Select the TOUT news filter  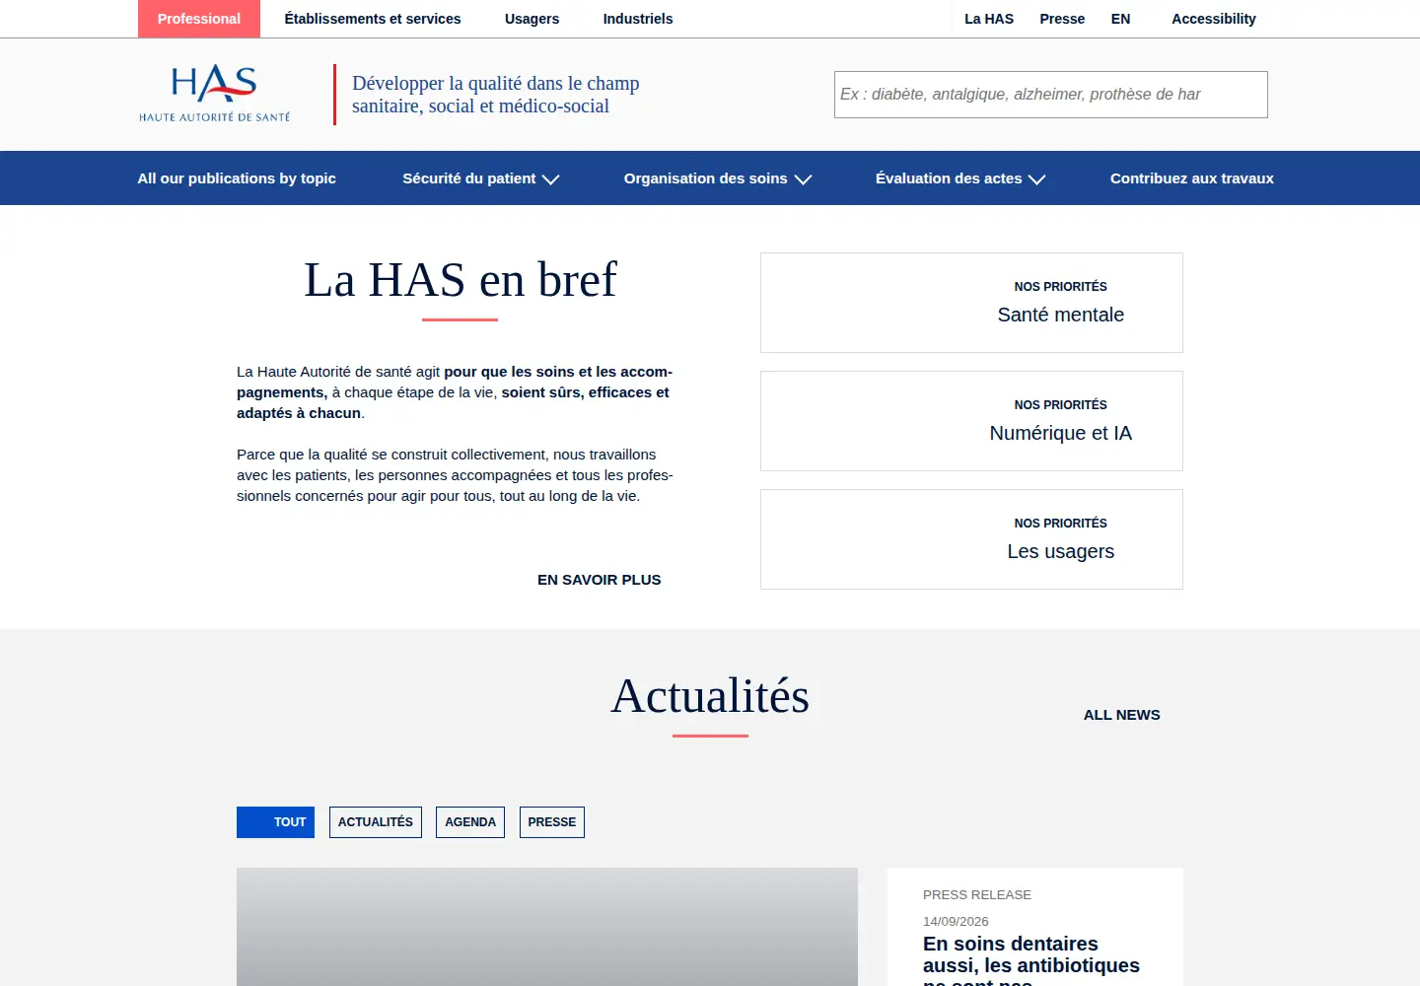pos(275,822)
